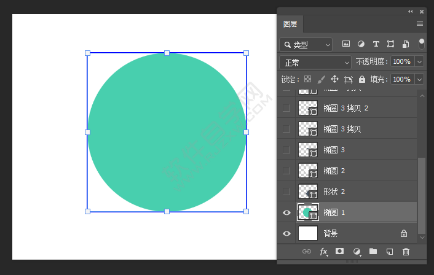Open the 类型 filter dropdown
Viewport: 434px width, 275px height.
pos(306,45)
